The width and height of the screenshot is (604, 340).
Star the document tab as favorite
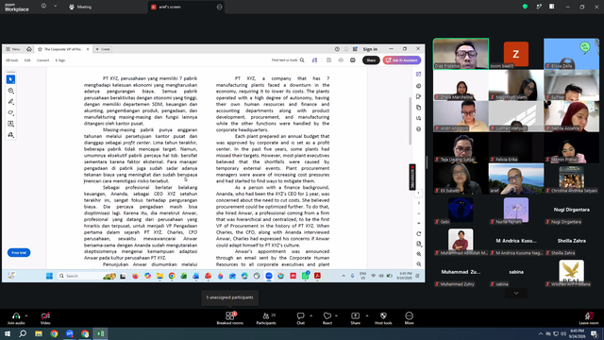click(40, 49)
